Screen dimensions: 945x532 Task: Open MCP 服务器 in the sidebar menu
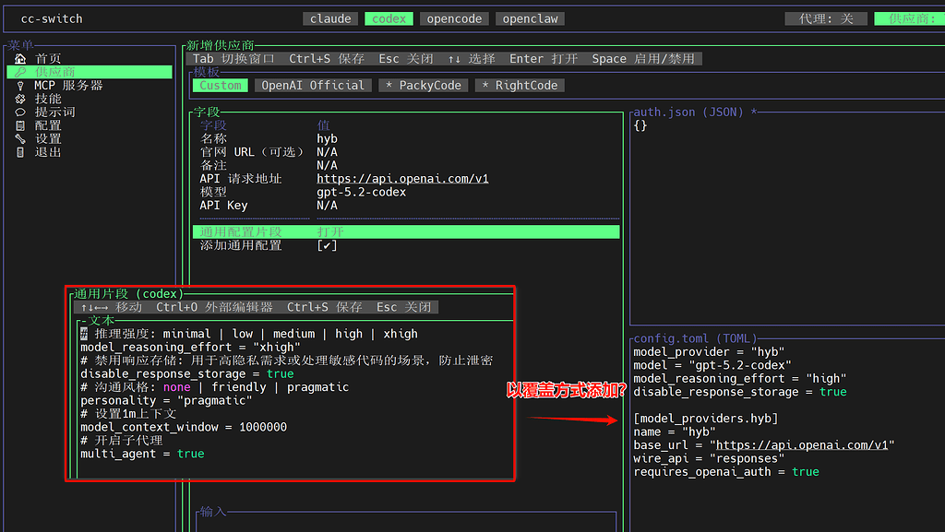[x=68, y=86]
